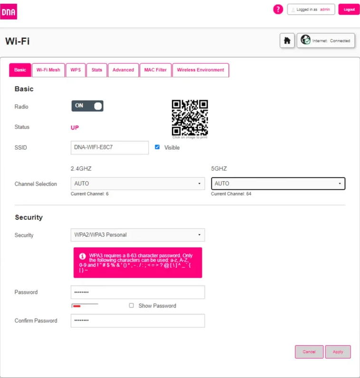Click the 5GHZ band label
The width and height of the screenshot is (360, 378).
click(x=219, y=169)
